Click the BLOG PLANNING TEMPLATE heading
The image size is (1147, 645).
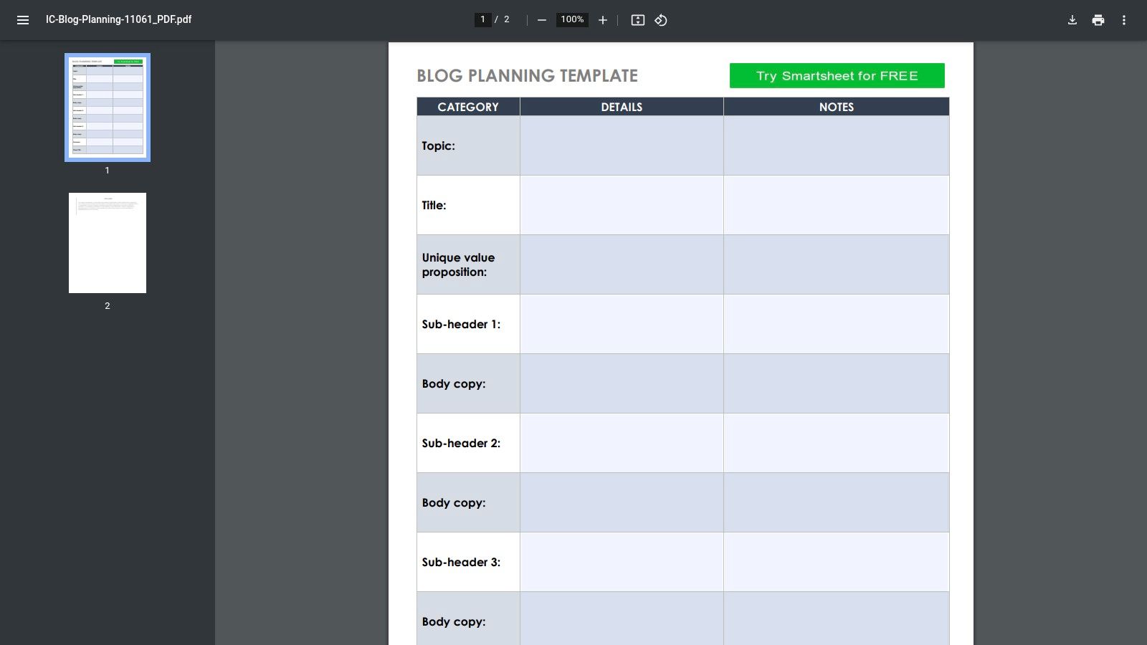(528, 75)
